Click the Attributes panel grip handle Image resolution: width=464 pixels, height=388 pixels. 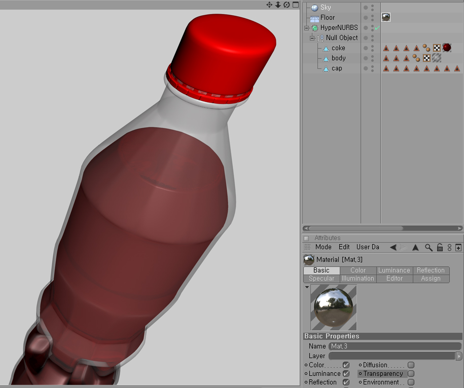coord(308,247)
